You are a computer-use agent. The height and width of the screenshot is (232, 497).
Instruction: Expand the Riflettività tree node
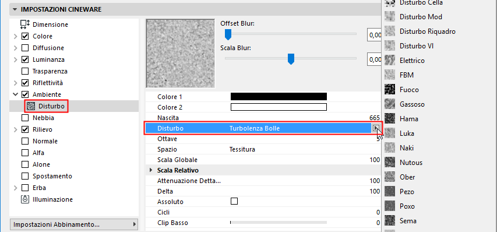tap(16, 83)
